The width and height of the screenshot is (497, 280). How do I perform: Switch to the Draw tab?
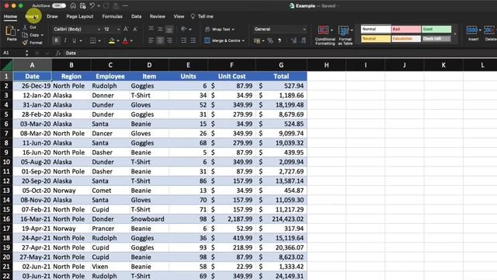[x=52, y=16]
